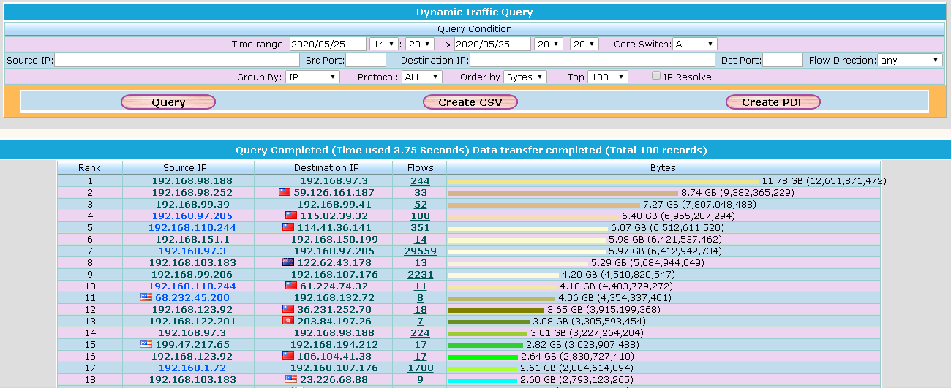
Task: Open the start hour dropdown showing 14
Action: pos(384,44)
